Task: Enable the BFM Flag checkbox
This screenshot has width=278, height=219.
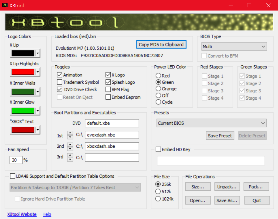Action: point(108,89)
